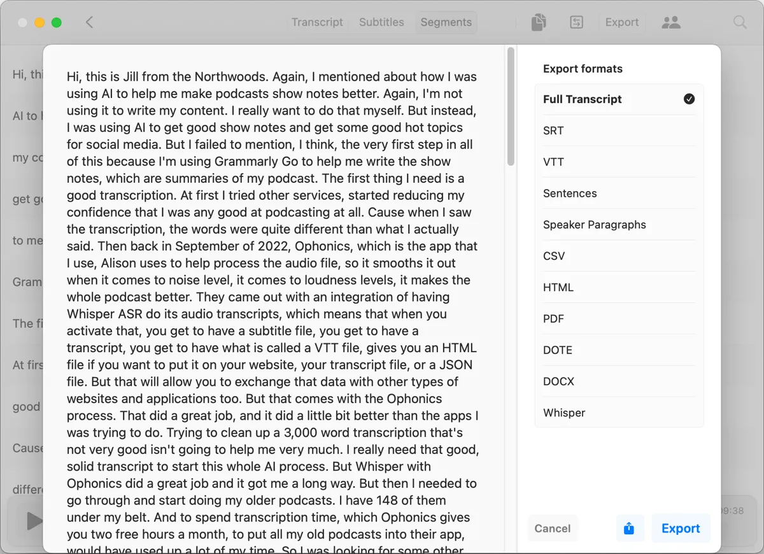
Task: Click the green zoom window button
Action: pyautogui.click(x=56, y=22)
